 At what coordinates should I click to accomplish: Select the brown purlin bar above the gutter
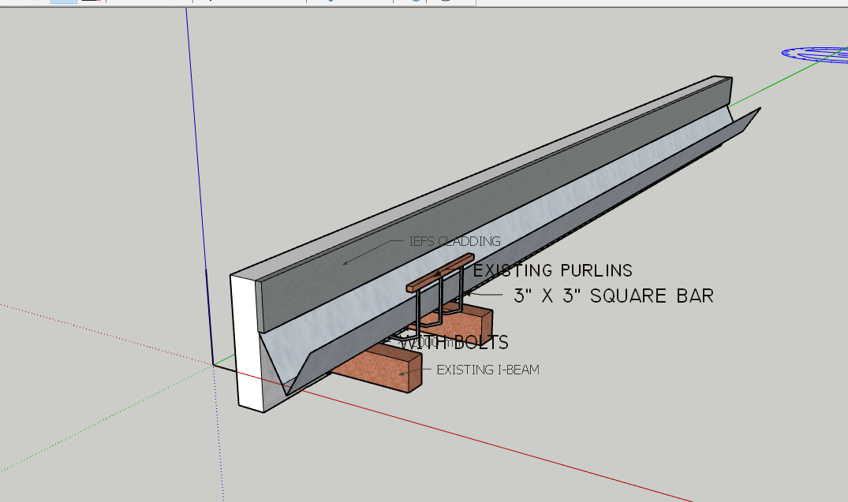[440, 272]
